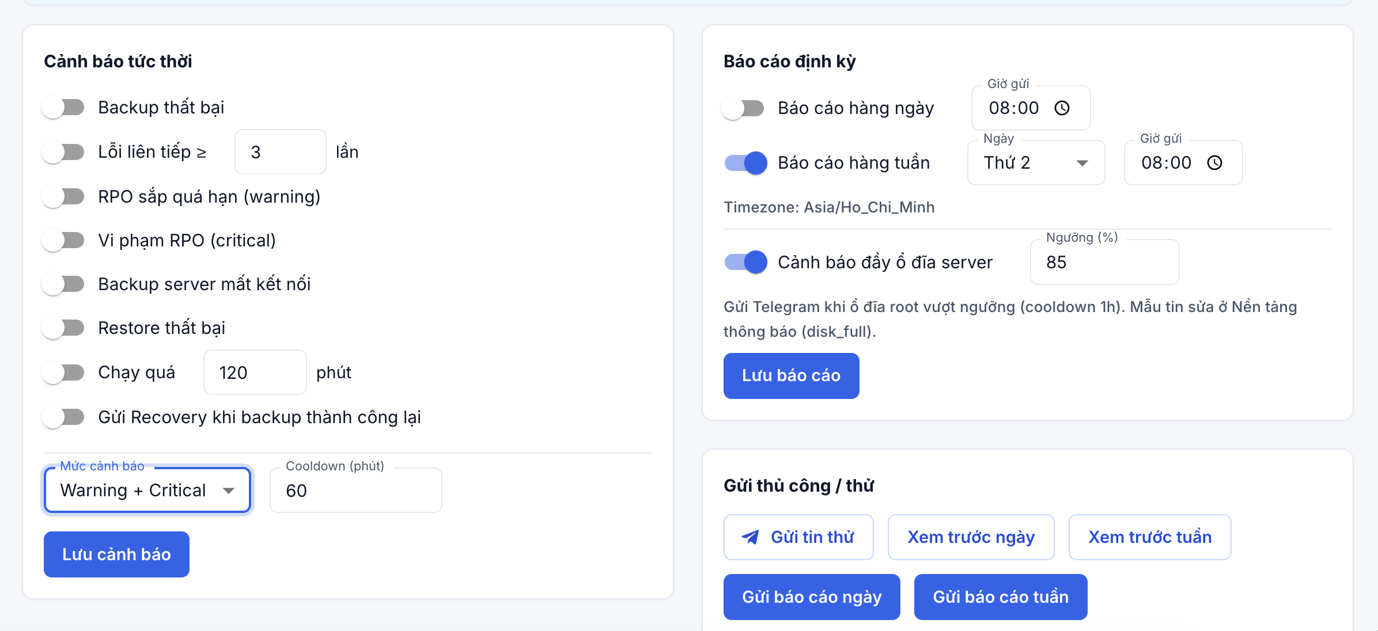This screenshot has height=631, width=1378.
Task: Click the Cảnh báo tức thời heading
Action: click(118, 61)
